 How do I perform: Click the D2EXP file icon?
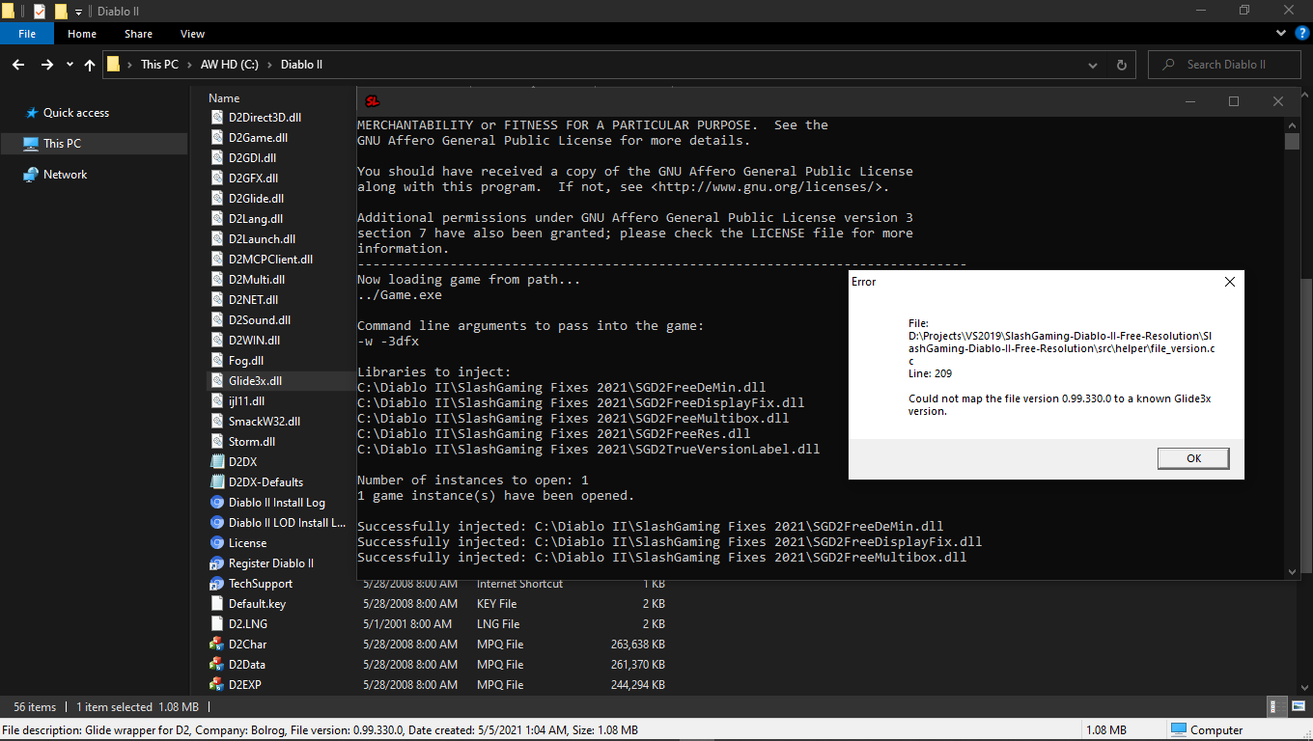click(x=216, y=684)
